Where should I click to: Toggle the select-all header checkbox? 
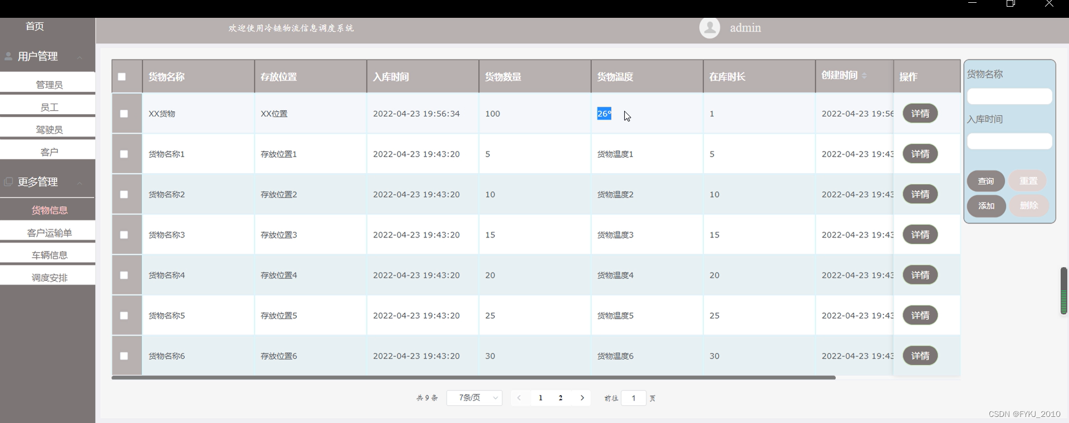coord(122,77)
